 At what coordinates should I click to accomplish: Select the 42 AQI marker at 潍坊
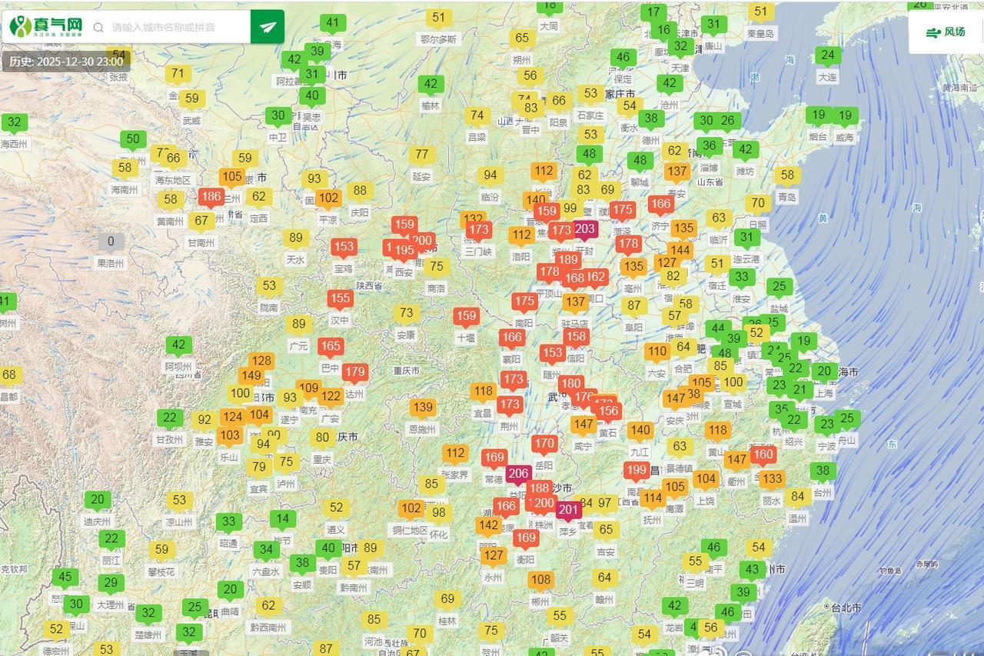pyautogui.click(x=745, y=149)
